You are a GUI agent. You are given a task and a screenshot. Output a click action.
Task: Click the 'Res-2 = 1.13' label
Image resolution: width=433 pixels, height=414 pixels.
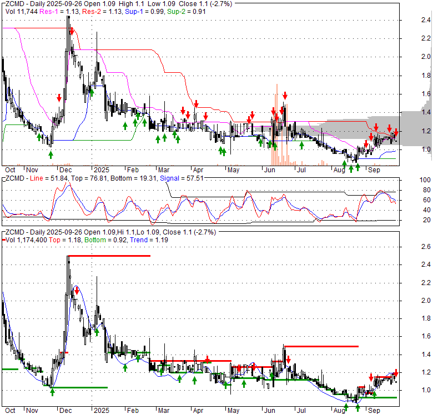coord(103,12)
